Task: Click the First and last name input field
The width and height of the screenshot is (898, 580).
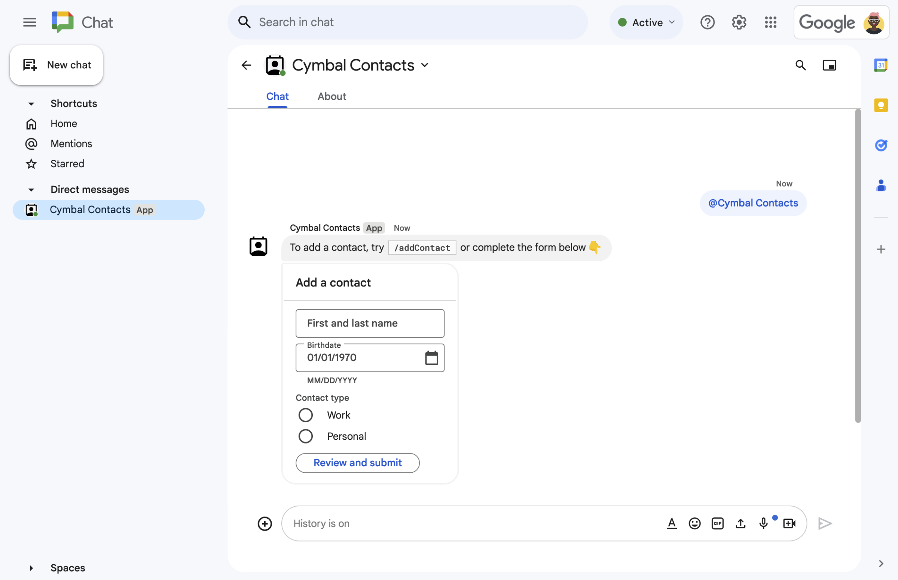Action: (370, 323)
